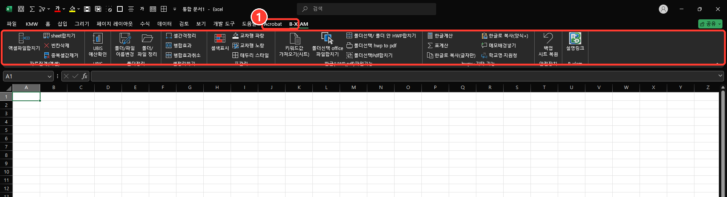The width and height of the screenshot is (727, 197).
Task: Customize quick access toolbar dropdown
Action: (175, 9)
